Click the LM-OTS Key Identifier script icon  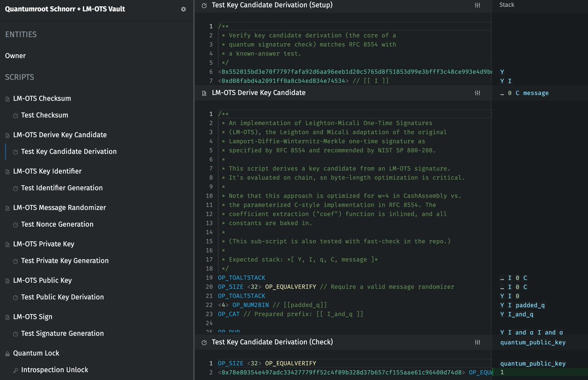[x=7, y=172]
